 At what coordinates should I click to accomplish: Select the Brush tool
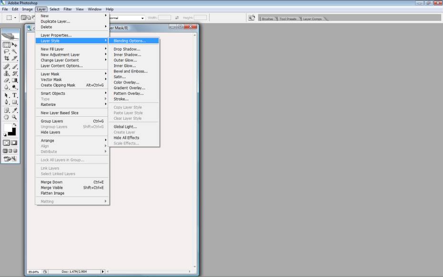click(14, 67)
